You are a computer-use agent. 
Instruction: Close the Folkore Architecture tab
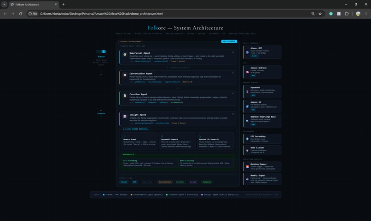[x=56, y=4]
